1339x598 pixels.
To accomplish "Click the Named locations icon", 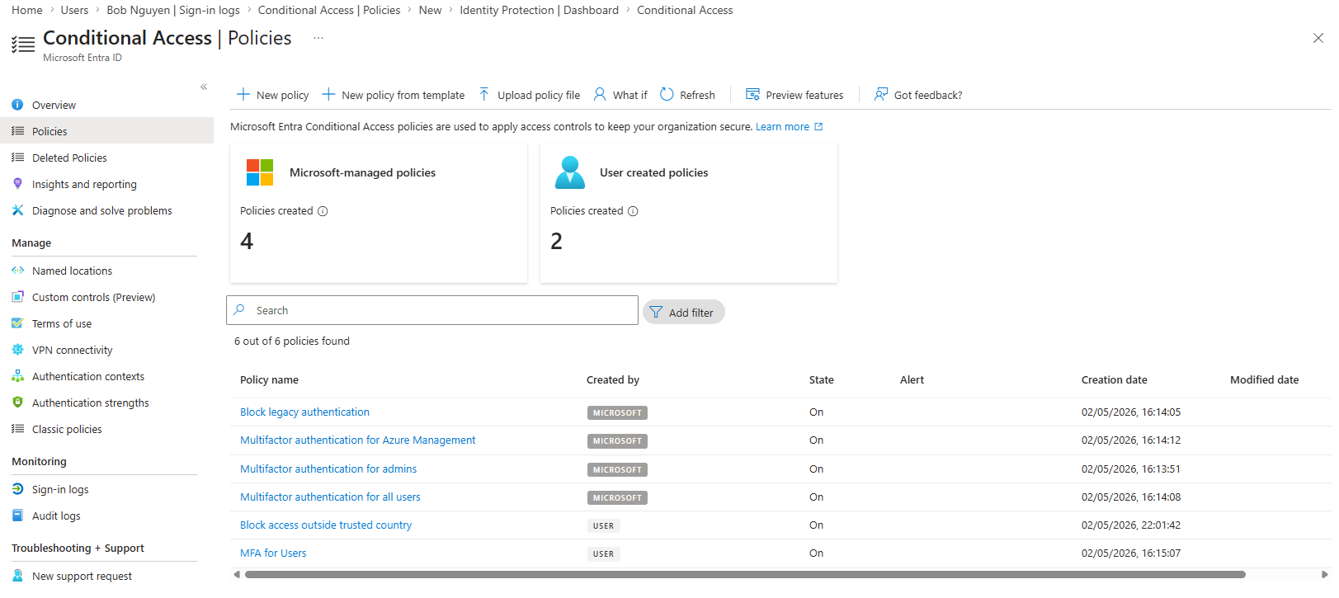I will (x=17, y=271).
